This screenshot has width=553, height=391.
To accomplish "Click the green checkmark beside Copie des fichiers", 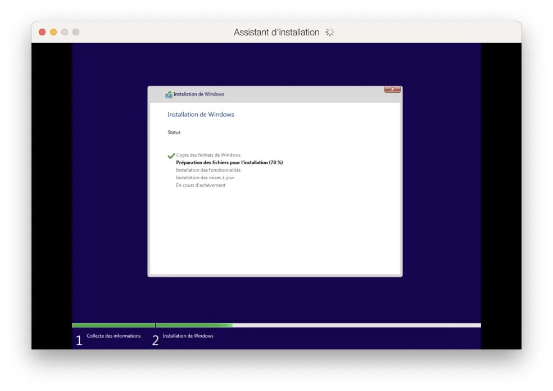I will point(171,156).
